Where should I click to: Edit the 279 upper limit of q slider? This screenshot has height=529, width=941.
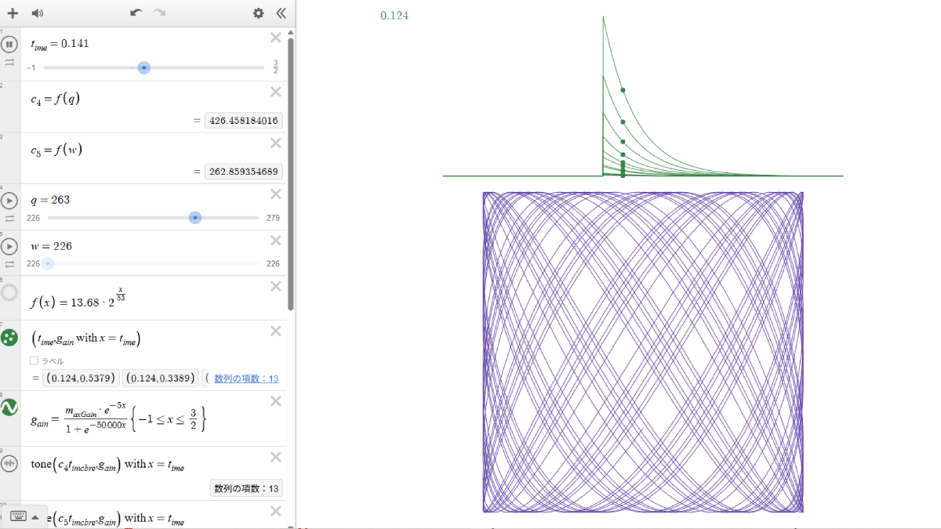(273, 218)
